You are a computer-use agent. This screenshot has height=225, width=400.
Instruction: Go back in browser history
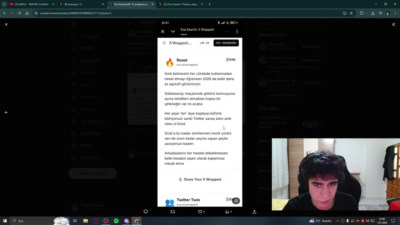[x=4, y=13]
